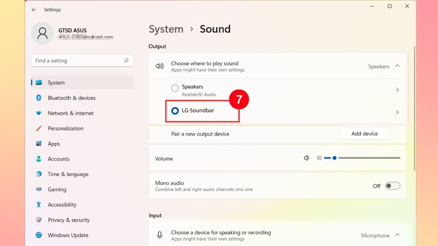Click the Apps icon in sidebar

coord(38,143)
